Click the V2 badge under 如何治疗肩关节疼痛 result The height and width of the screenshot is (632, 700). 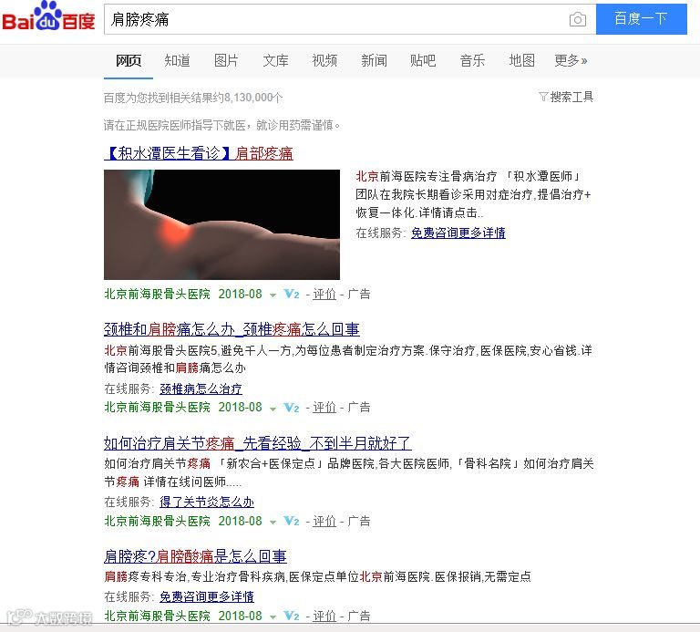pyautogui.click(x=291, y=521)
